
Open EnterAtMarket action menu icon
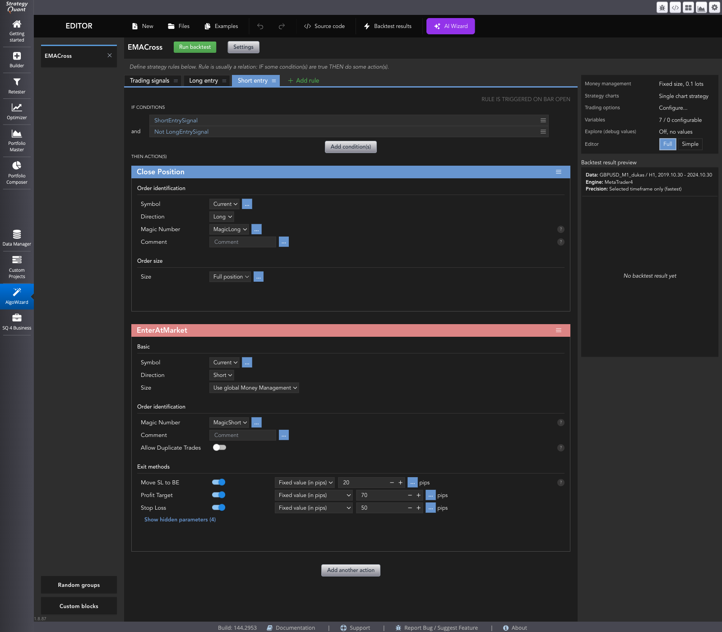click(x=559, y=330)
